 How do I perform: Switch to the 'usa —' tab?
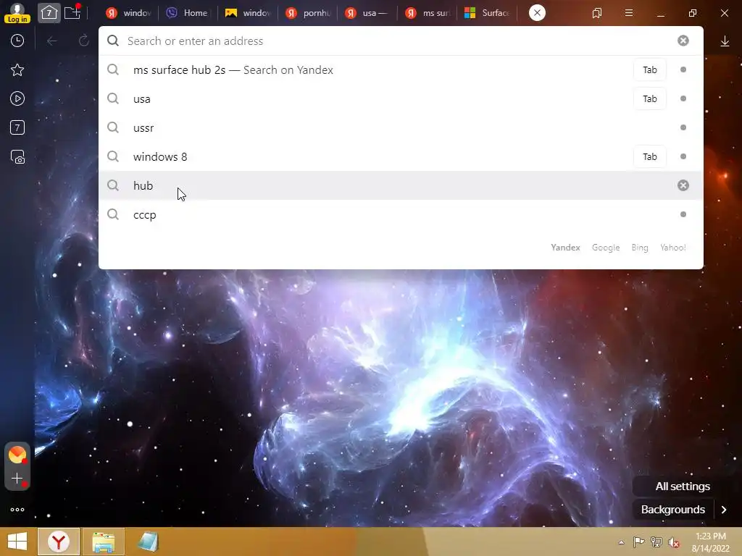(367, 13)
